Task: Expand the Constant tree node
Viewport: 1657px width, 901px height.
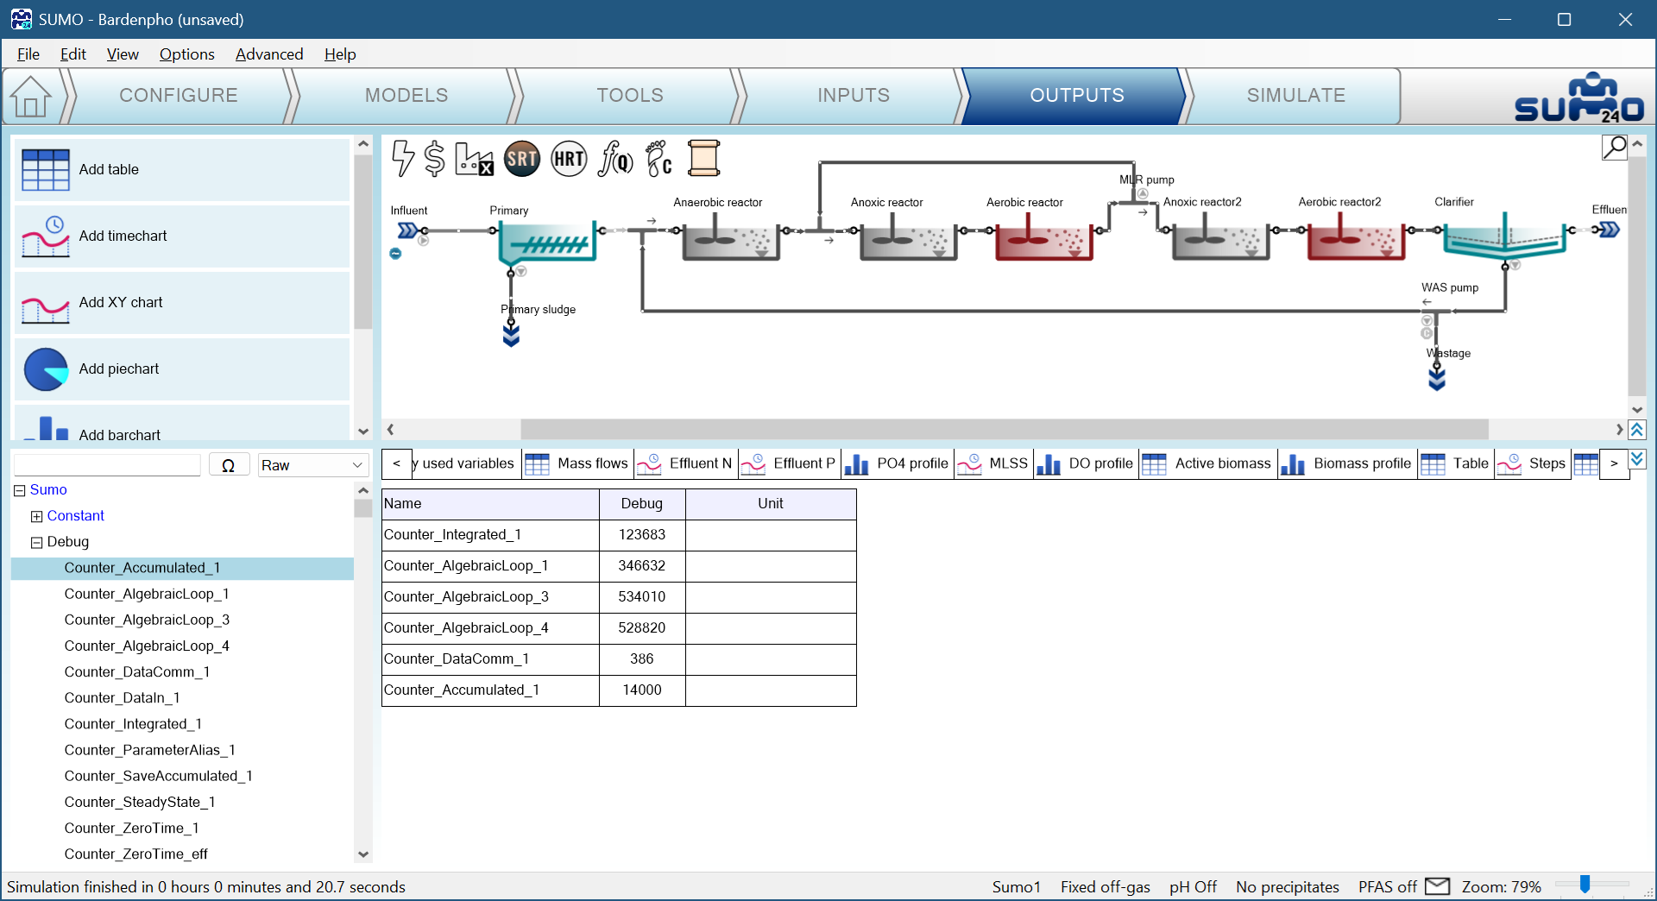Action: tap(36, 516)
